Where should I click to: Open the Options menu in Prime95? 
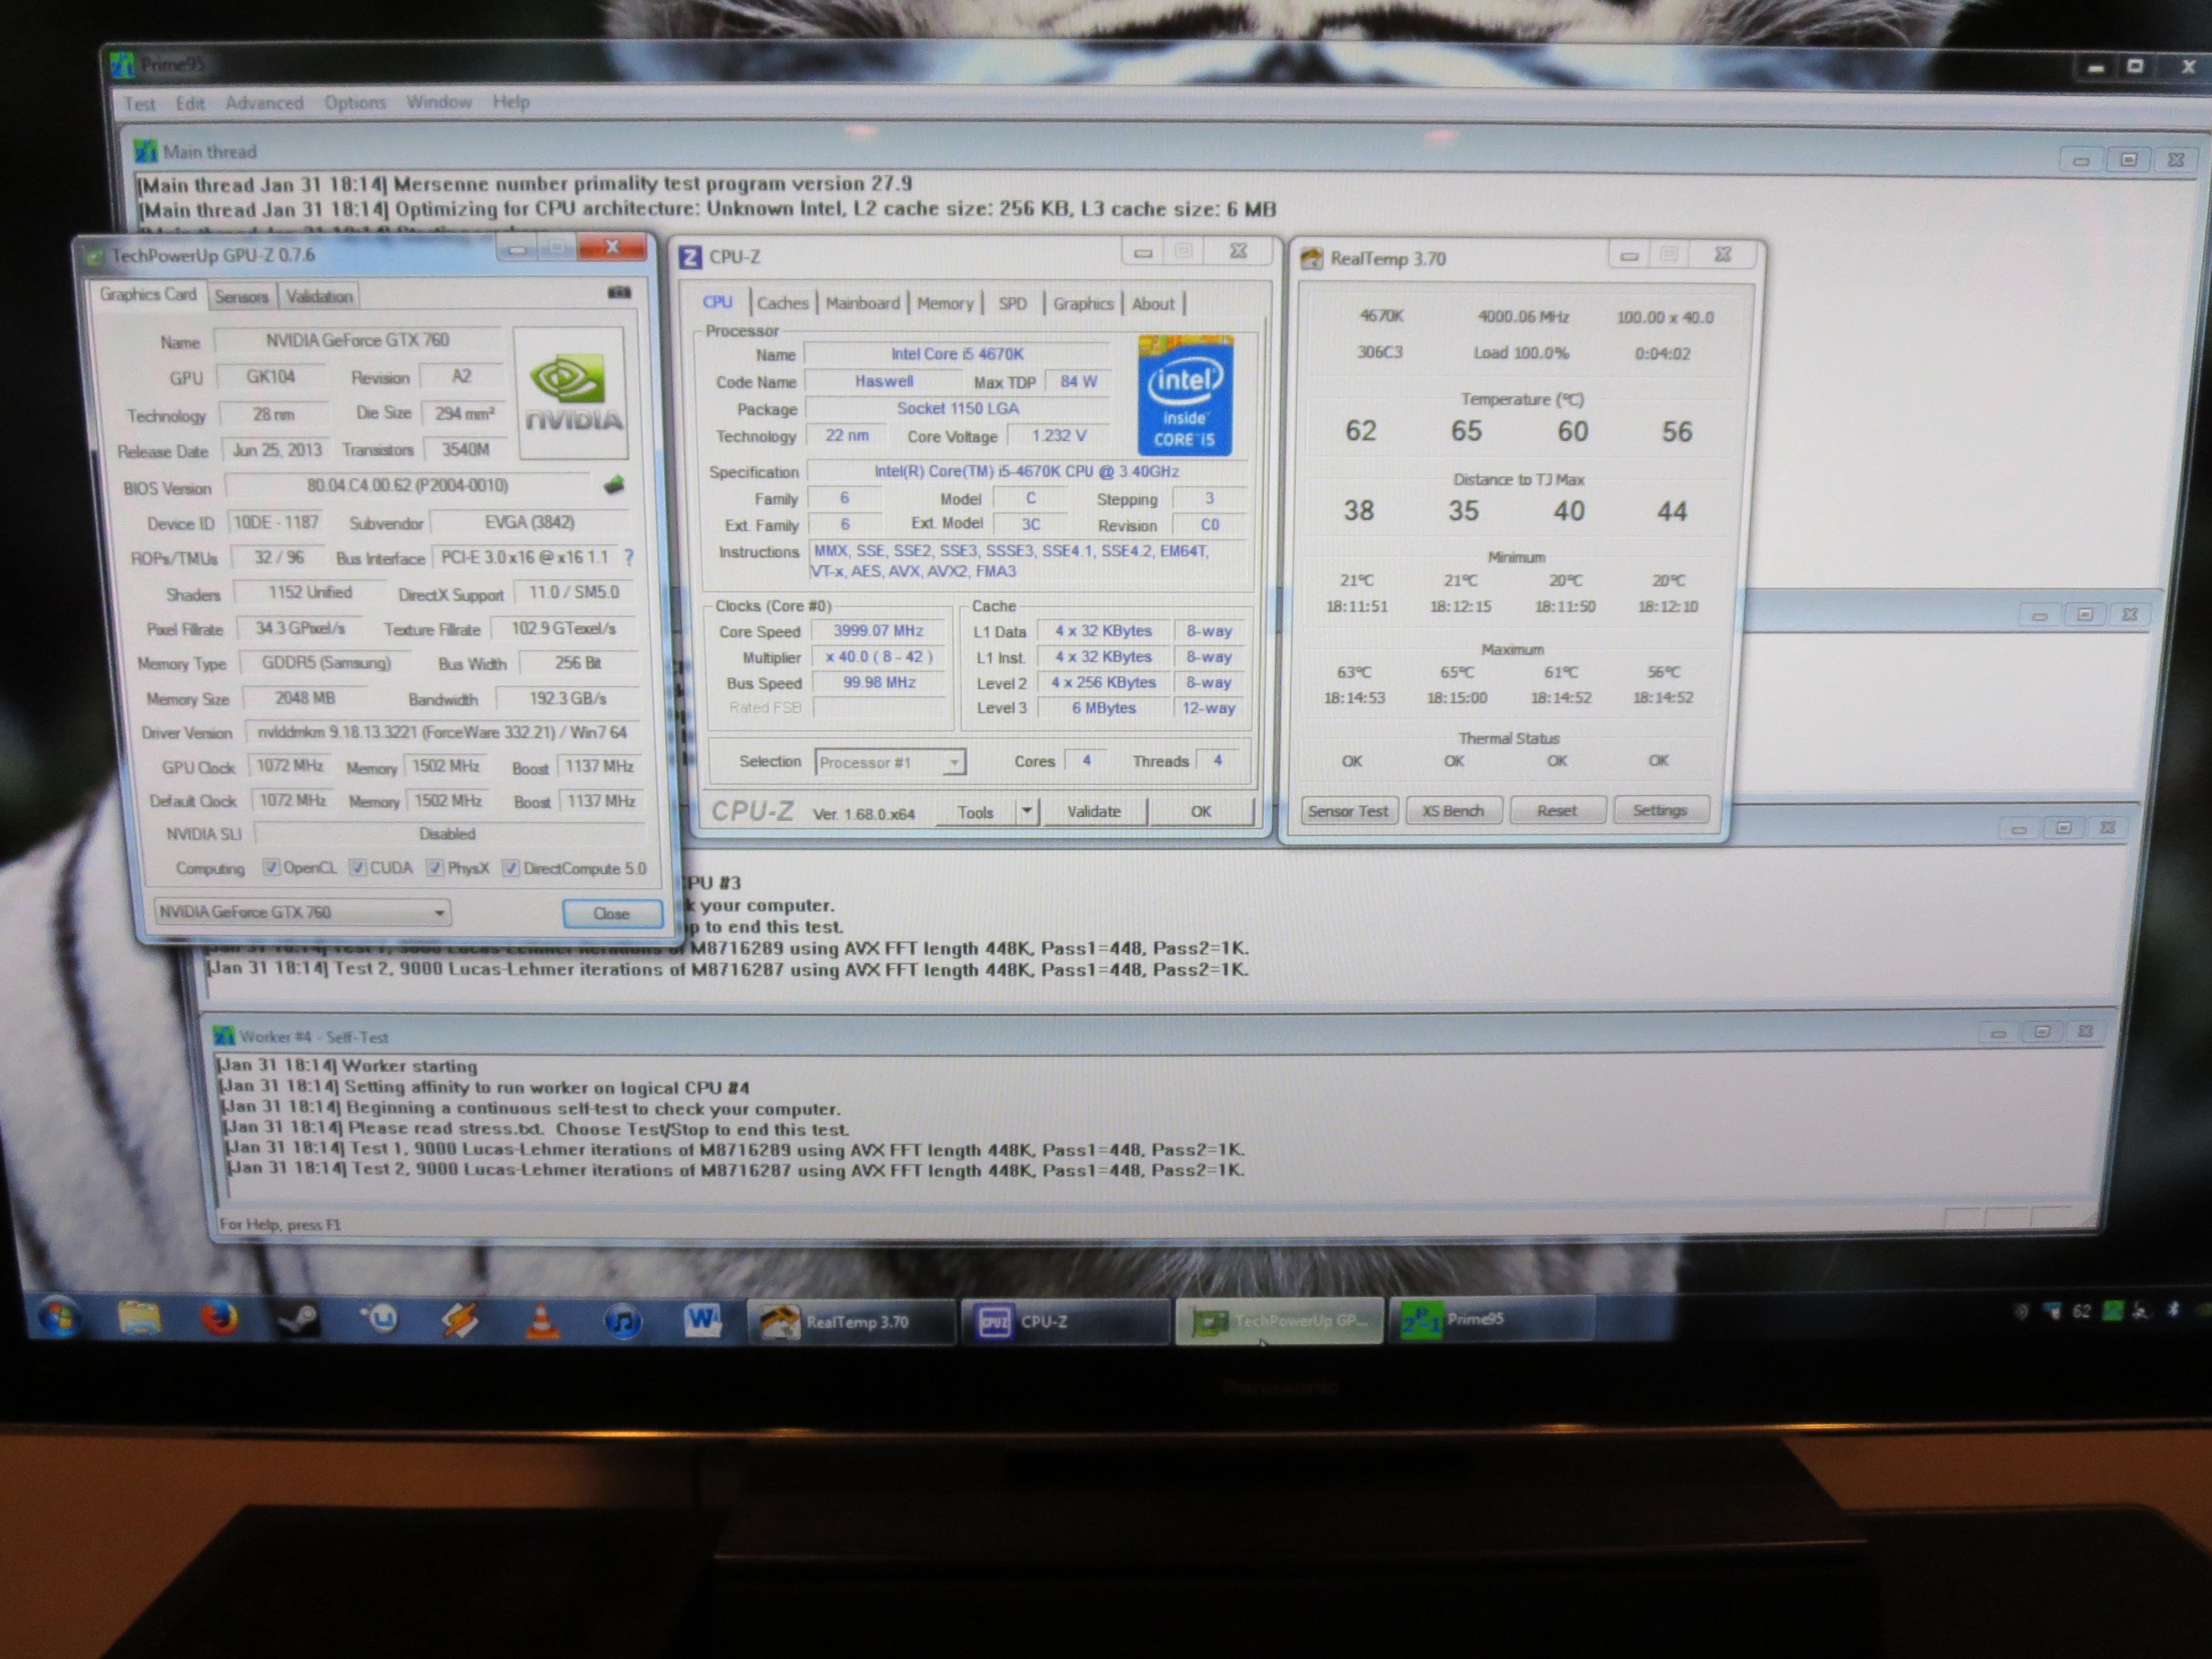click(x=355, y=102)
